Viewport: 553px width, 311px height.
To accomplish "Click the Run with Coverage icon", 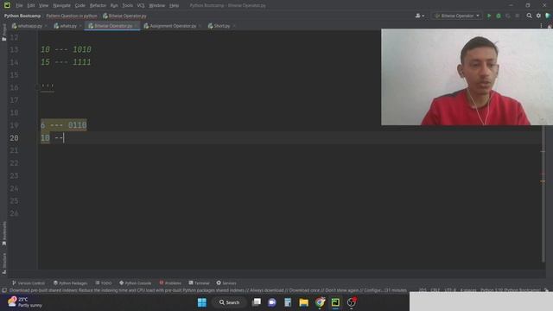I will (x=508, y=16).
